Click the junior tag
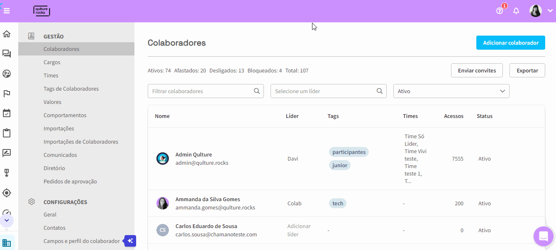The width and height of the screenshot is (556, 250). coord(340,165)
